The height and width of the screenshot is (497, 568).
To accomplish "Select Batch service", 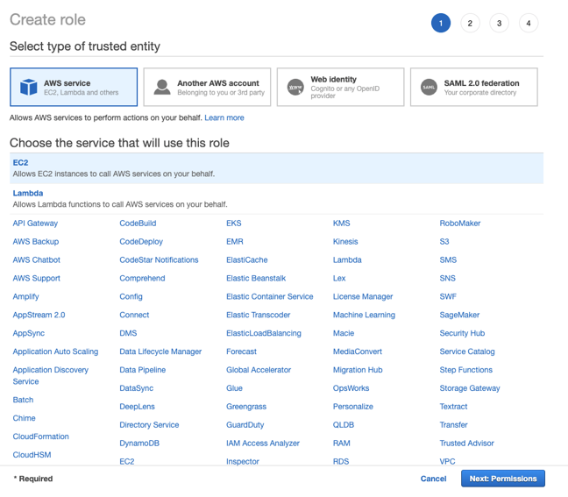I will (23, 400).
